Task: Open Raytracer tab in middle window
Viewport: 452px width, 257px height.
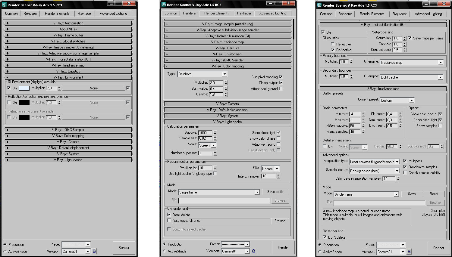Action: [244, 13]
